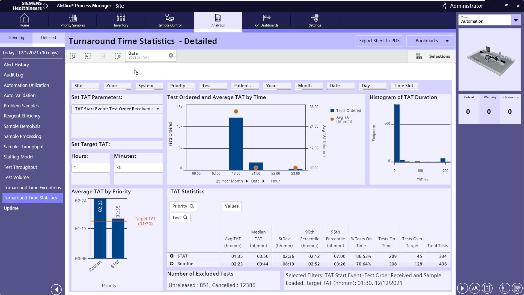The image size is (524, 295).
Task: Open the Remote Control section
Action: tap(169, 21)
